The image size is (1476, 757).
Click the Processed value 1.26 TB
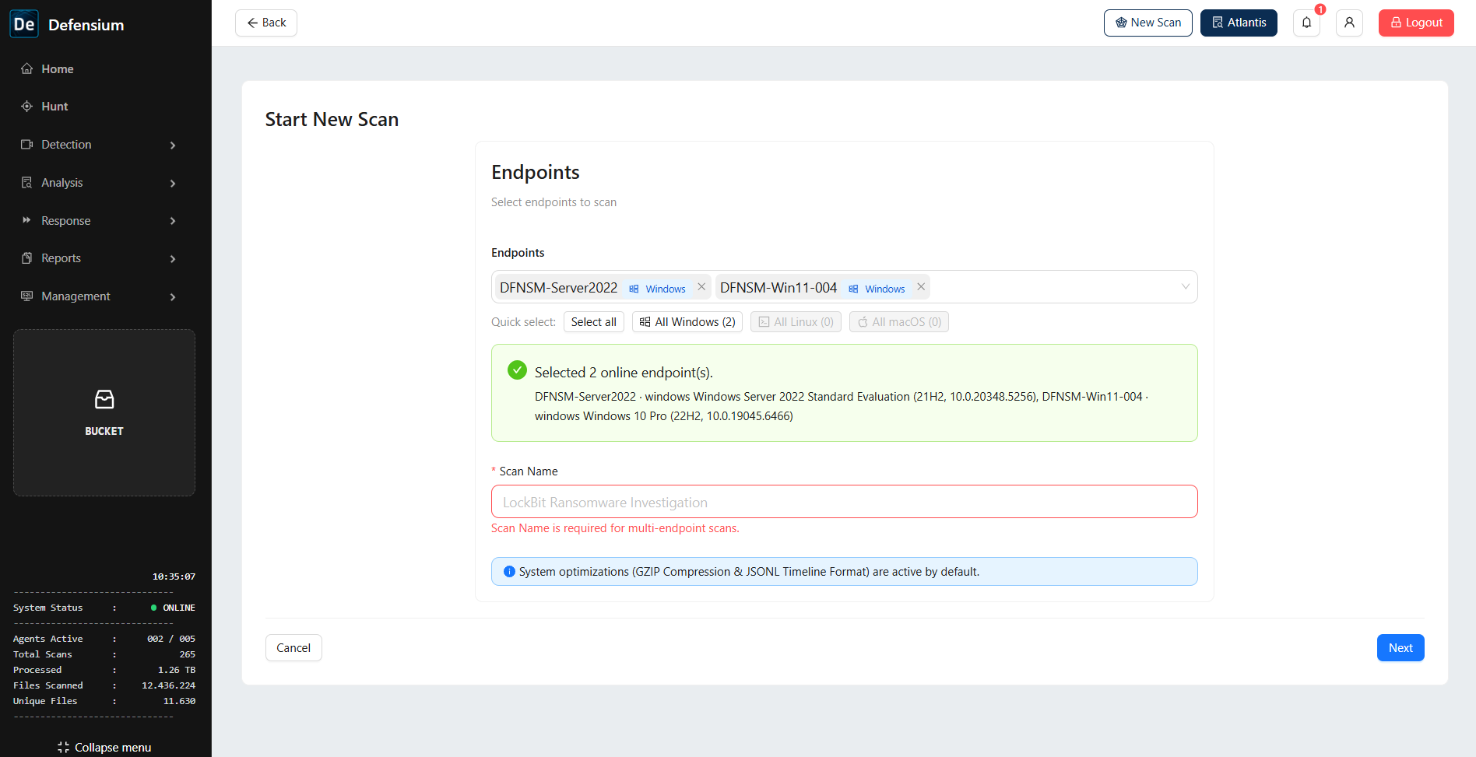[177, 670]
